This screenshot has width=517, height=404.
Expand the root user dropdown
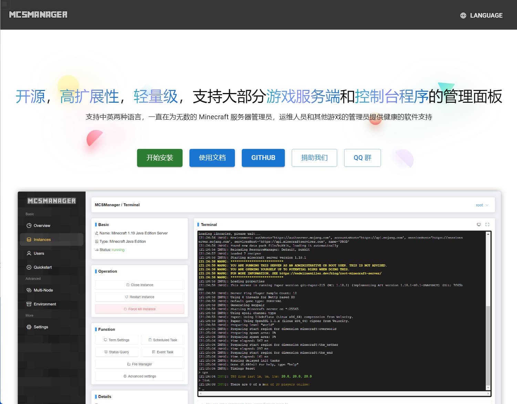(x=482, y=205)
